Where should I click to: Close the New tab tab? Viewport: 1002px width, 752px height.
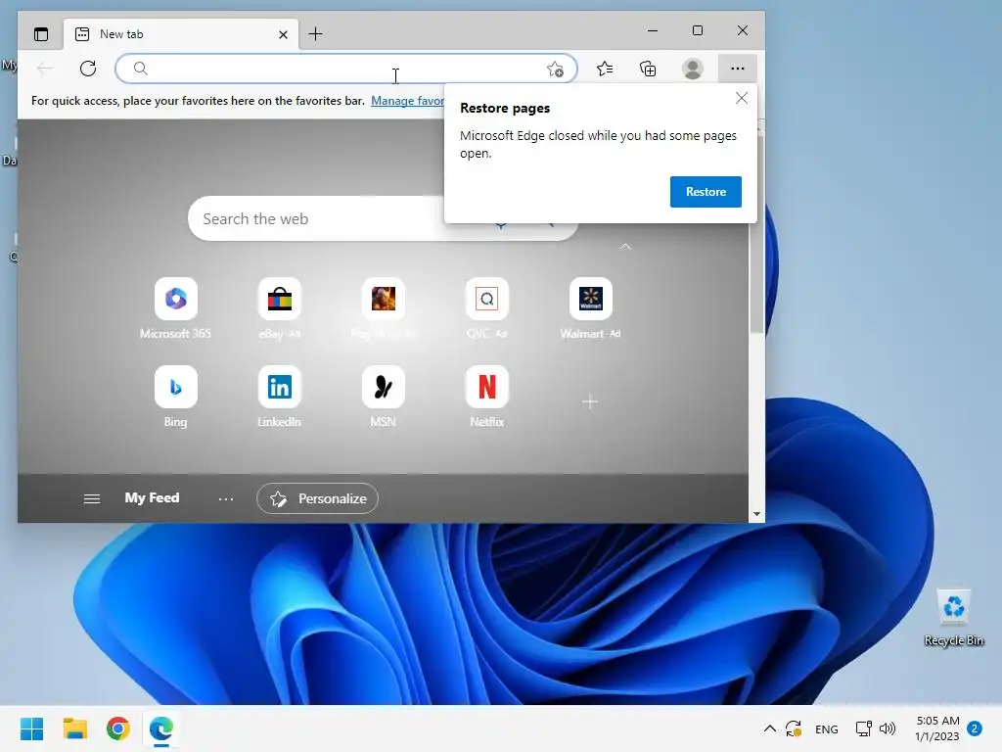[283, 34]
